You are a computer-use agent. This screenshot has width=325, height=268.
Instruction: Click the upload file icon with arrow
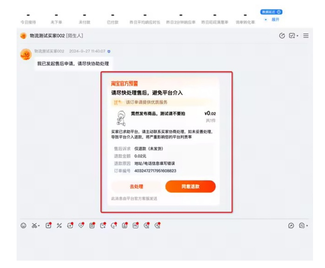pos(48,226)
